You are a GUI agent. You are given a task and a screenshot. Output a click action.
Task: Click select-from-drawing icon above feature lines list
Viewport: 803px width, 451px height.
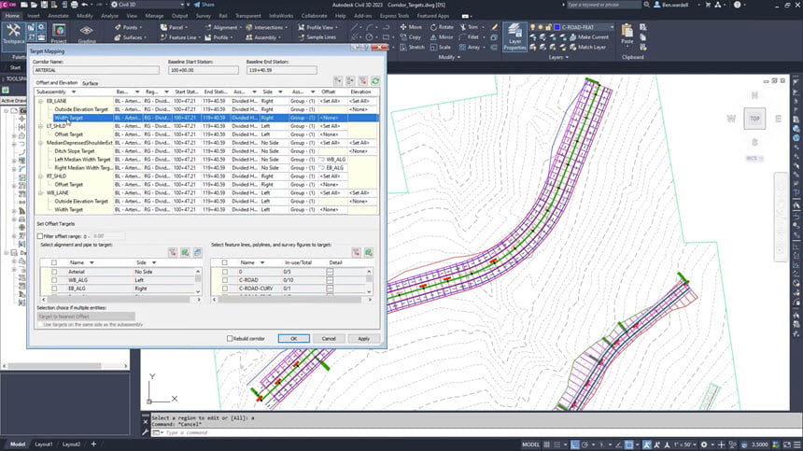[x=368, y=252]
